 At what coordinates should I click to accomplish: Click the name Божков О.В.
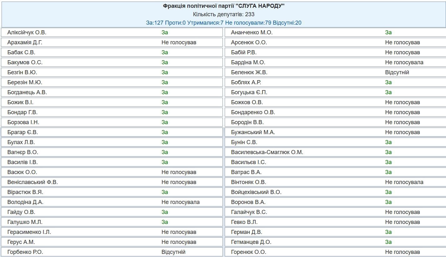coord(247,102)
